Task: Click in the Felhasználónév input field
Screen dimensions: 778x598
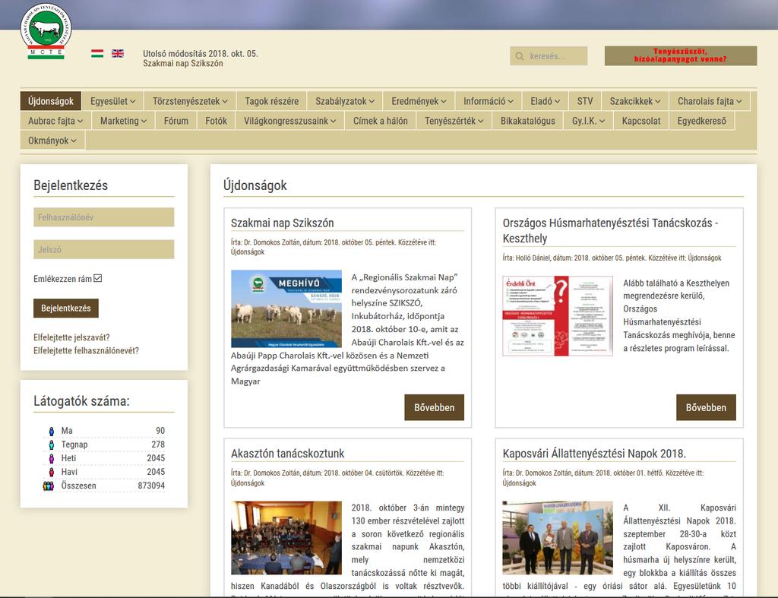Action: coord(103,217)
